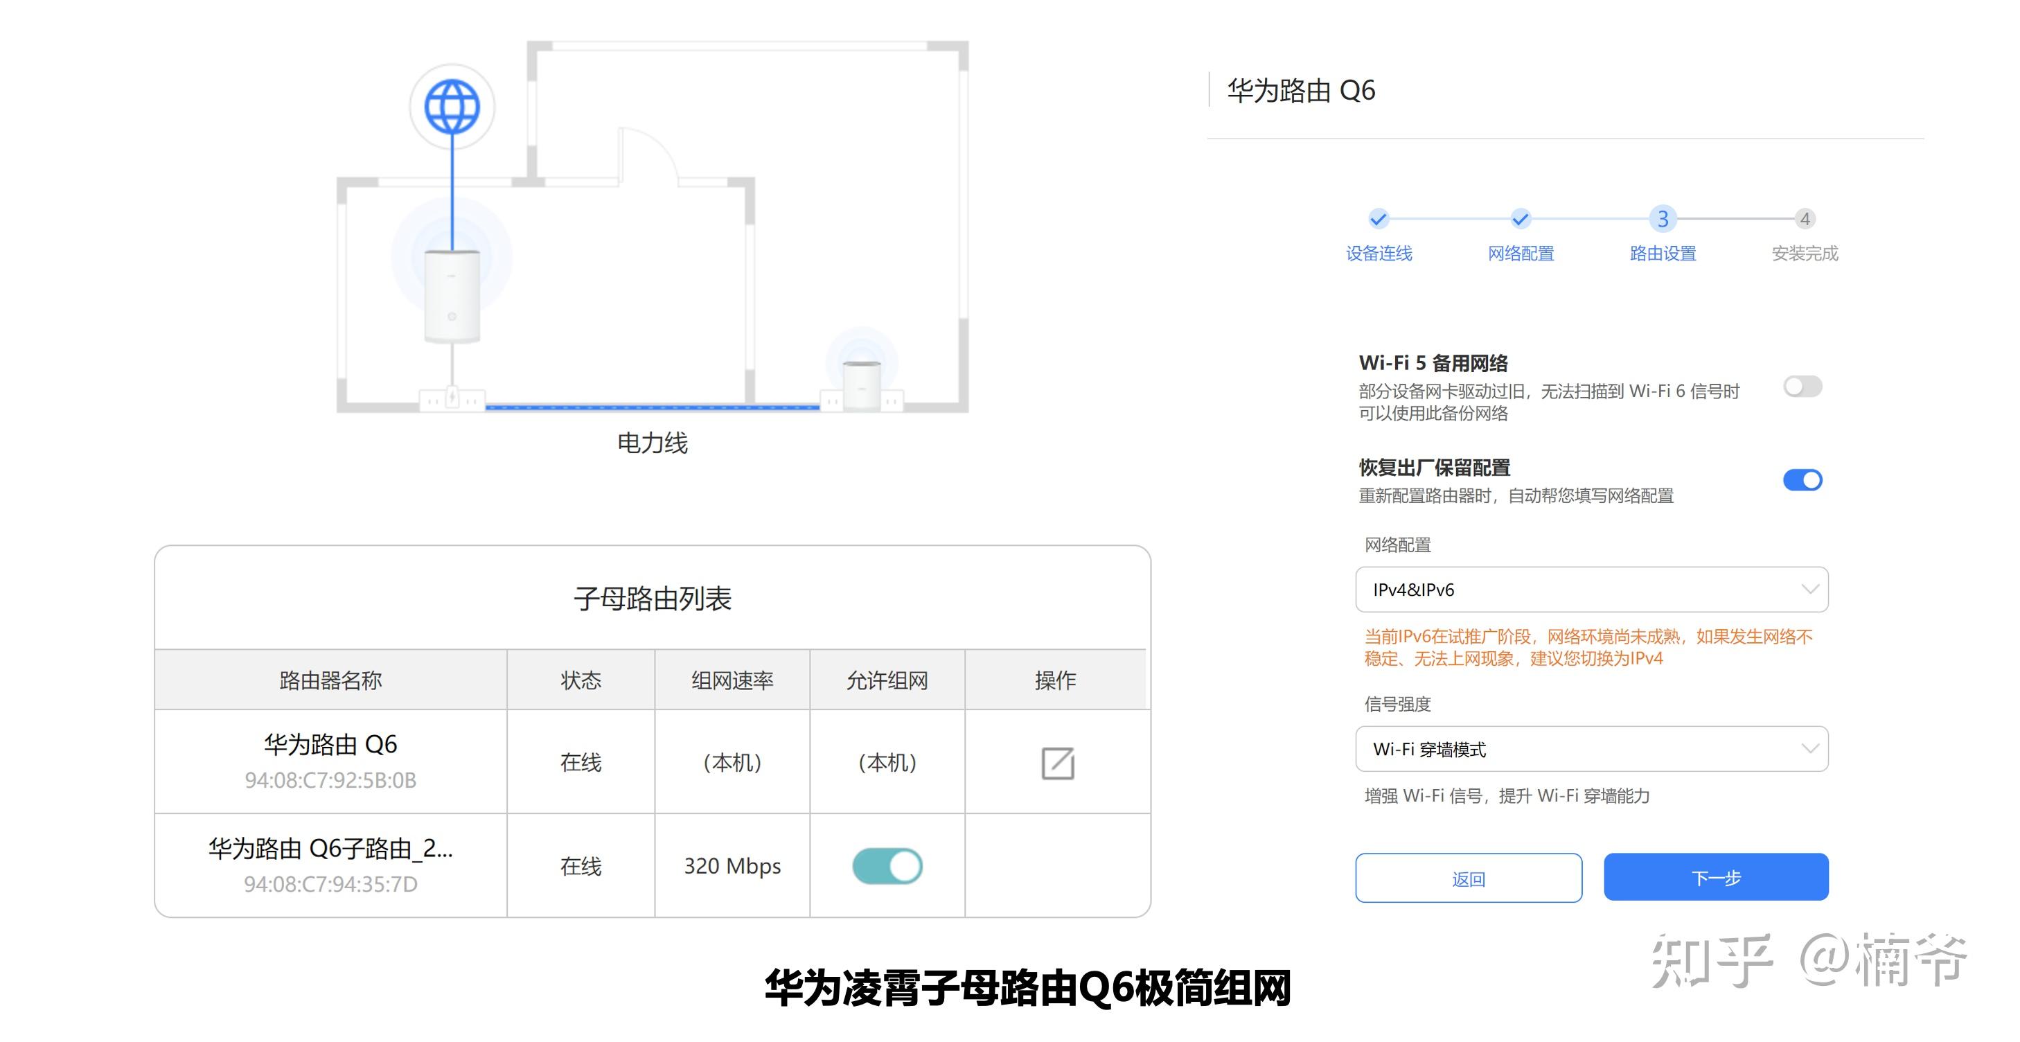Click the (本机) cell under 组网速率

(732, 762)
